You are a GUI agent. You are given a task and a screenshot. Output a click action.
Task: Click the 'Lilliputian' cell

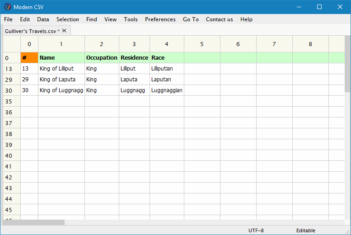point(167,69)
